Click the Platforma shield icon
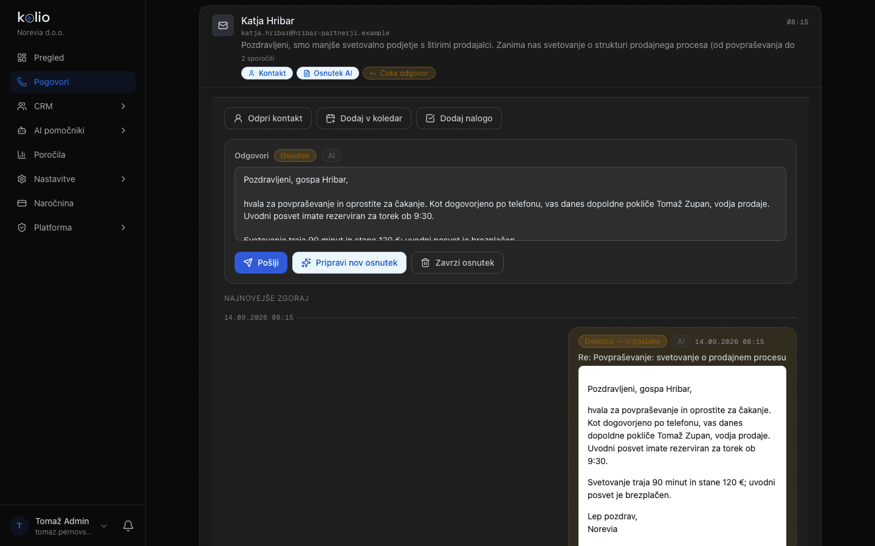 [x=22, y=227]
